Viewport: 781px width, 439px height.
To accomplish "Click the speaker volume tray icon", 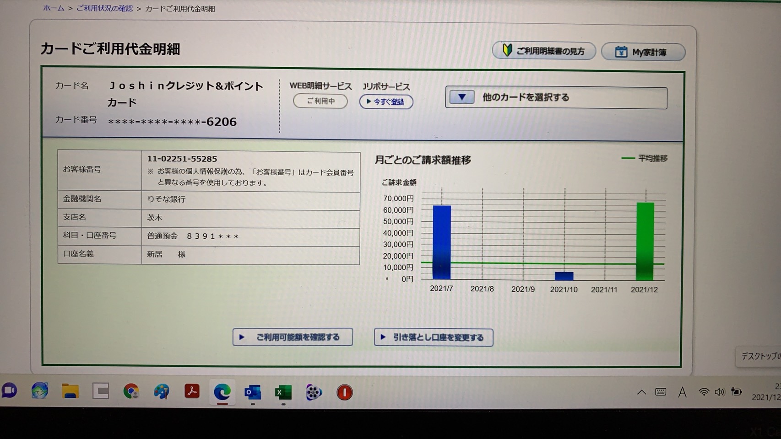I will [720, 392].
